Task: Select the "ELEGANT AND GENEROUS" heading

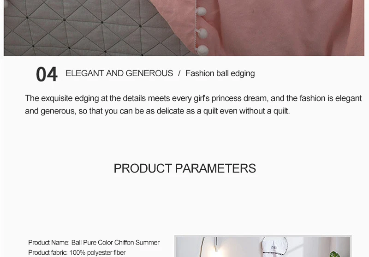Action: (119, 73)
